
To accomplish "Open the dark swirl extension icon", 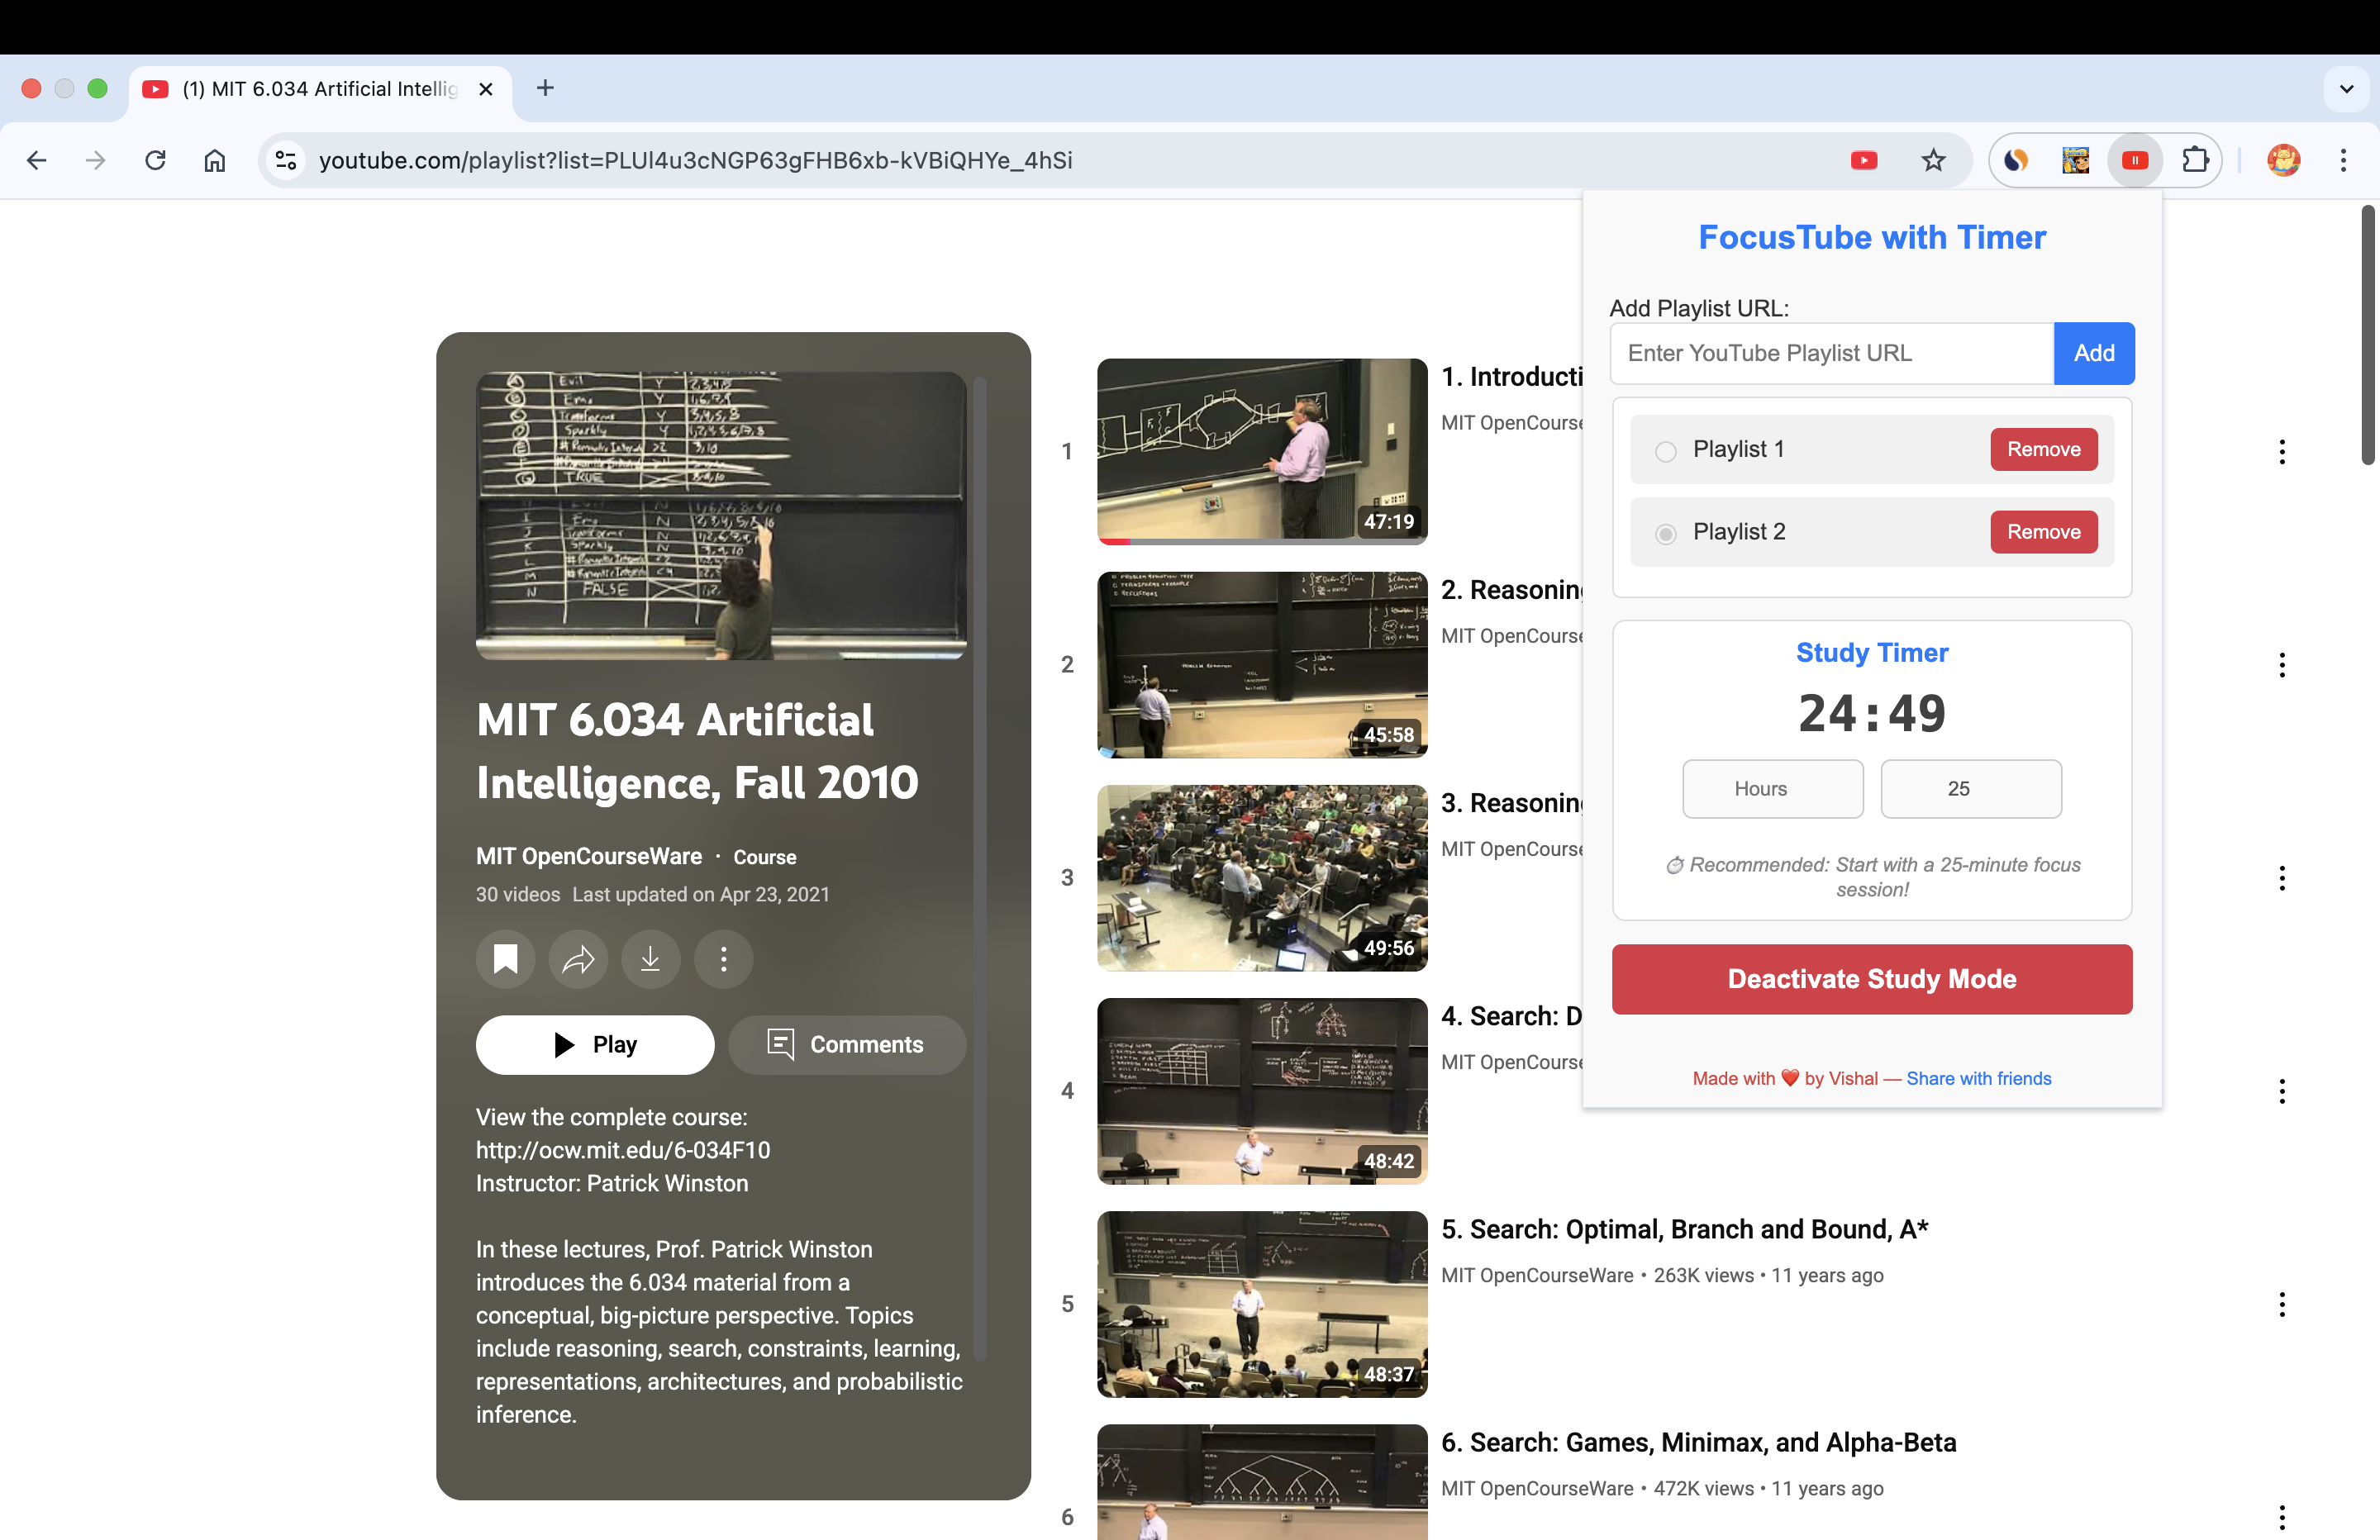I will click(2016, 160).
